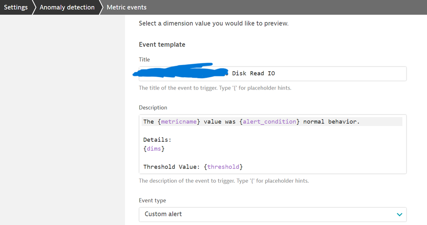Viewport: 427px width, 225px height.
Task: Click the Event template heading
Action: [x=162, y=44]
